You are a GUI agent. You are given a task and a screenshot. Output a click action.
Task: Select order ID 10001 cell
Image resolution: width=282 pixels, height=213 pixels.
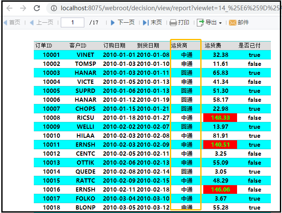[x=51, y=55]
